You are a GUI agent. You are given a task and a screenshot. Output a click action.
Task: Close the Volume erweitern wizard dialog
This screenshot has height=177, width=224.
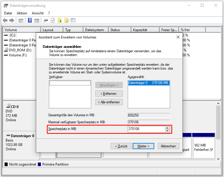pyautogui.click(x=178, y=37)
